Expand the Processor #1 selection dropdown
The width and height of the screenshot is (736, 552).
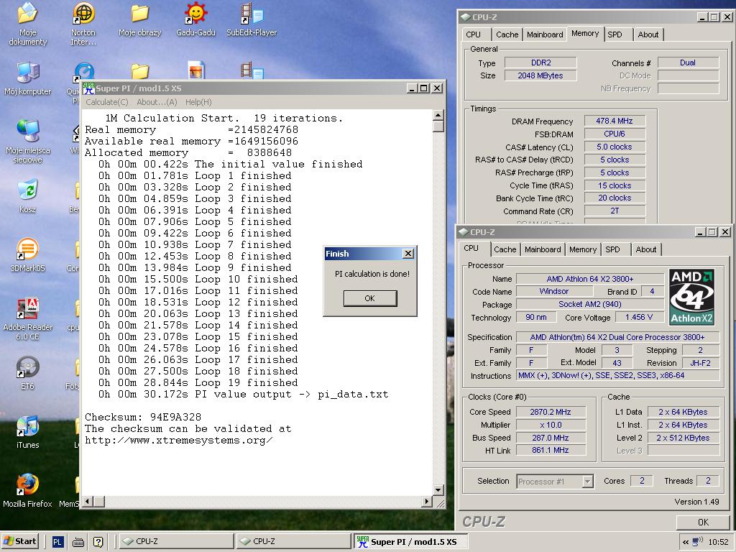(x=587, y=481)
